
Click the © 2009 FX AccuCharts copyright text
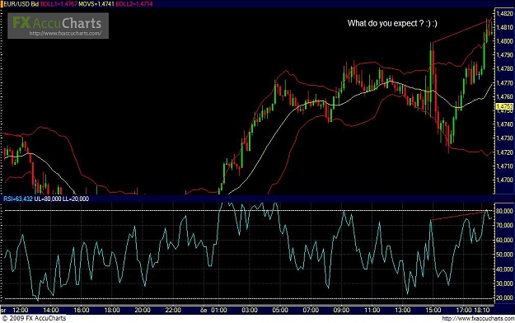(34, 318)
